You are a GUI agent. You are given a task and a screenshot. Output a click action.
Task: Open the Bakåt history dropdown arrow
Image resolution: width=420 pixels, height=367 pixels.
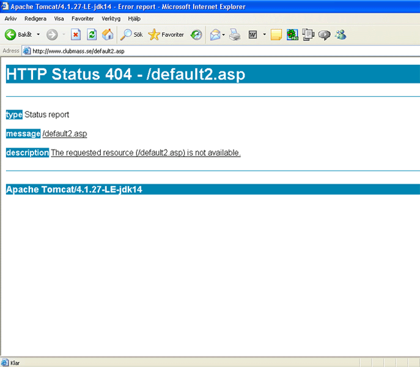tap(39, 35)
